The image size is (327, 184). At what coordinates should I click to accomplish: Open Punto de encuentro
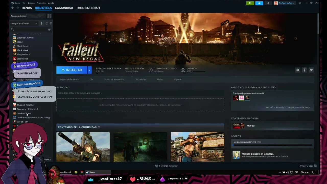[x=114, y=79]
